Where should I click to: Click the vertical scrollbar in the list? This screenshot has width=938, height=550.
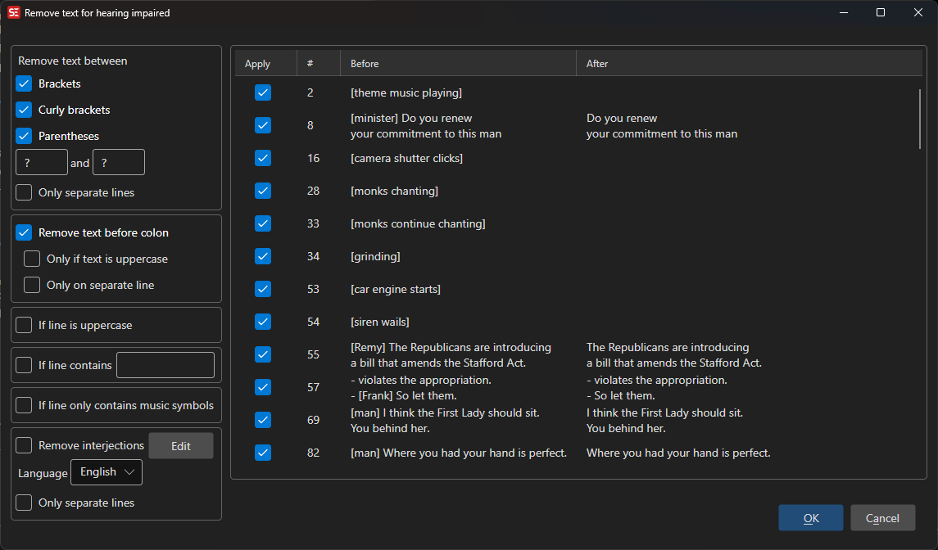pos(922,119)
